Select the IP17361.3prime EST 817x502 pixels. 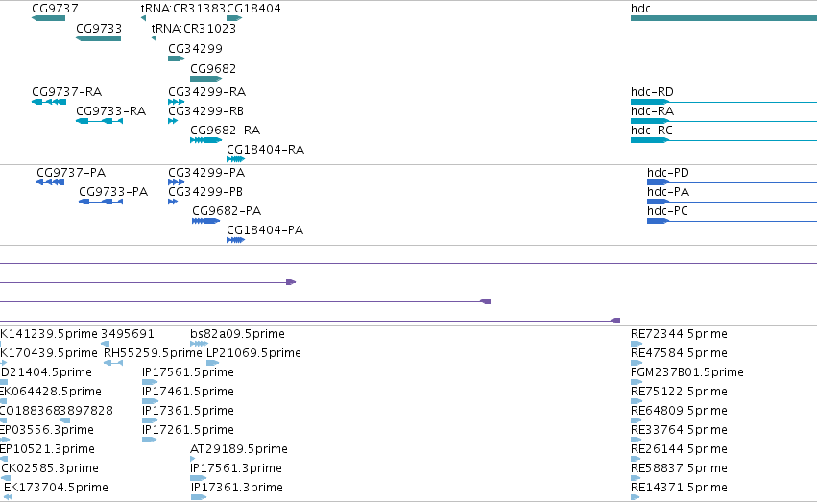pyautogui.click(x=199, y=498)
